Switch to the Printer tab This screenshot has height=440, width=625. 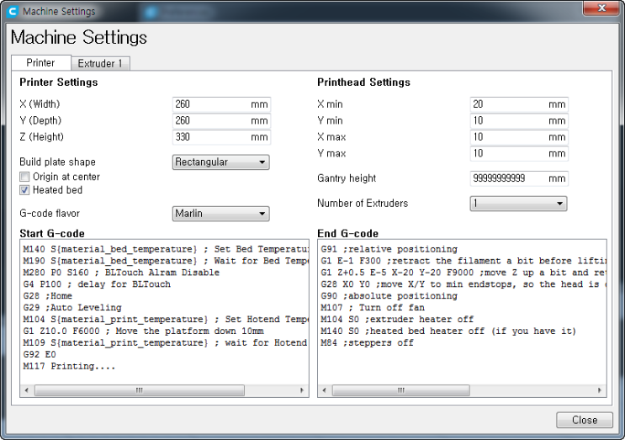tap(40, 63)
